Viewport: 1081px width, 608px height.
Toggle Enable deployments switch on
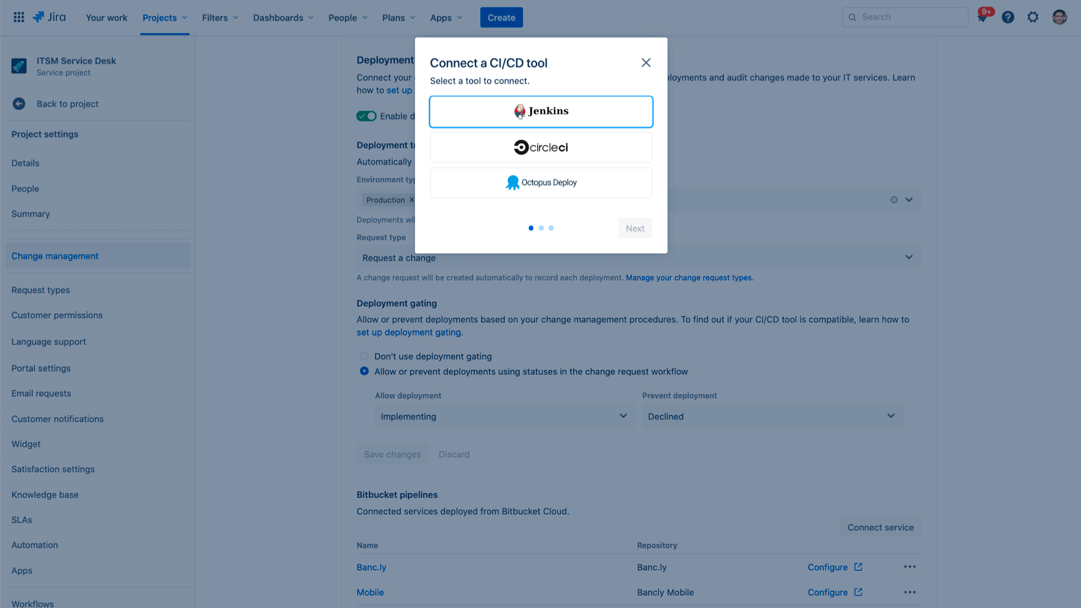click(x=367, y=116)
